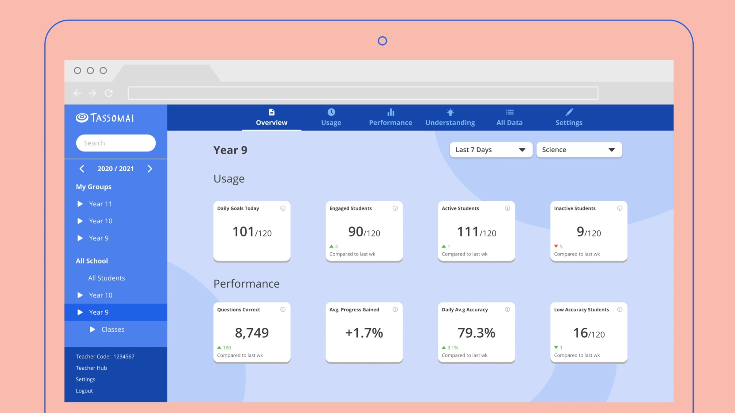Click the browser reload icon
This screenshot has height=413, width=735.
[x=109, y=93]
